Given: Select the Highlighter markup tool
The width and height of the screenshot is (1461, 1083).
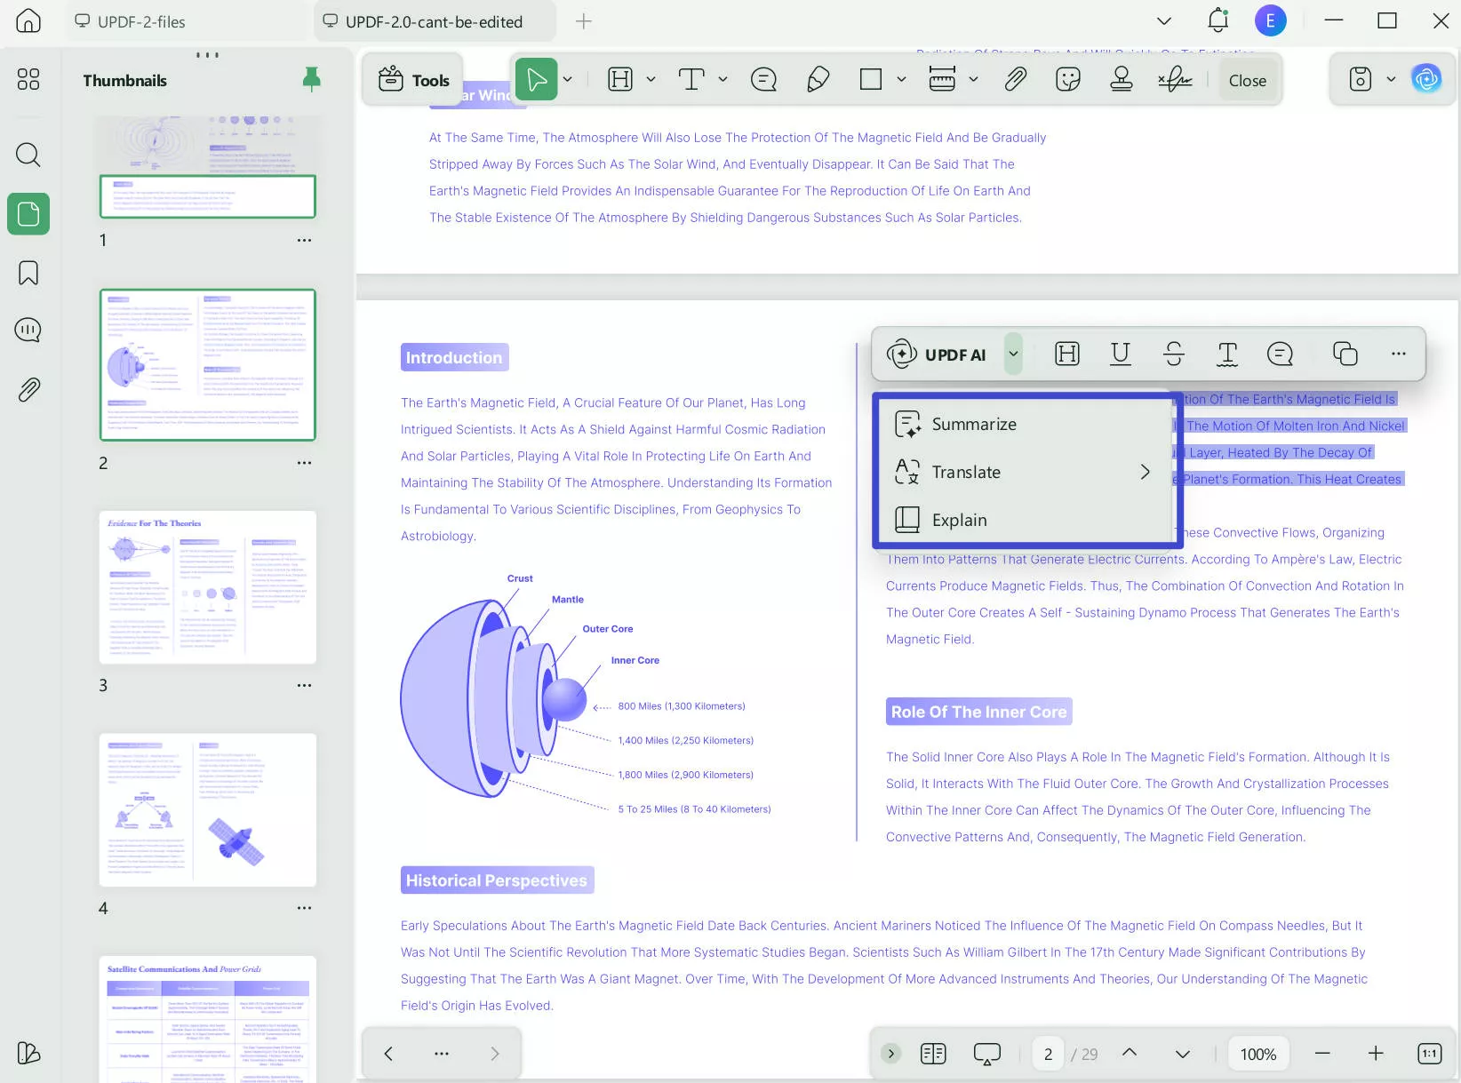Looking at the screenshot, I should [818, 79].
